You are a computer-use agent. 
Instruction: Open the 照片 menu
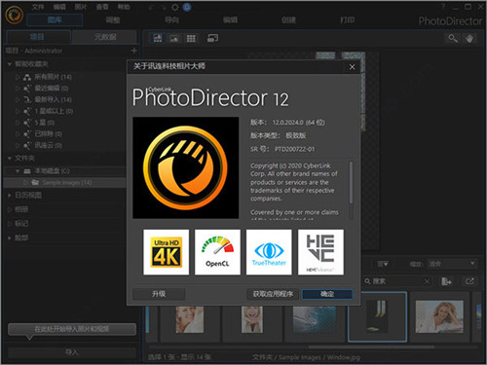click(x=81, y=7)
